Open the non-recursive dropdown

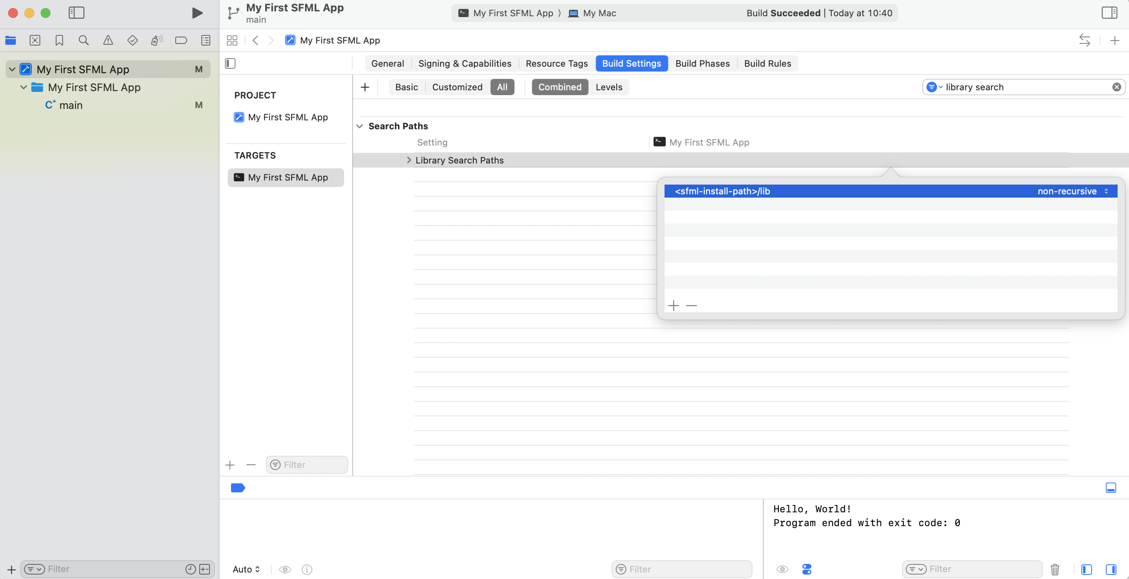[1073, 191]
